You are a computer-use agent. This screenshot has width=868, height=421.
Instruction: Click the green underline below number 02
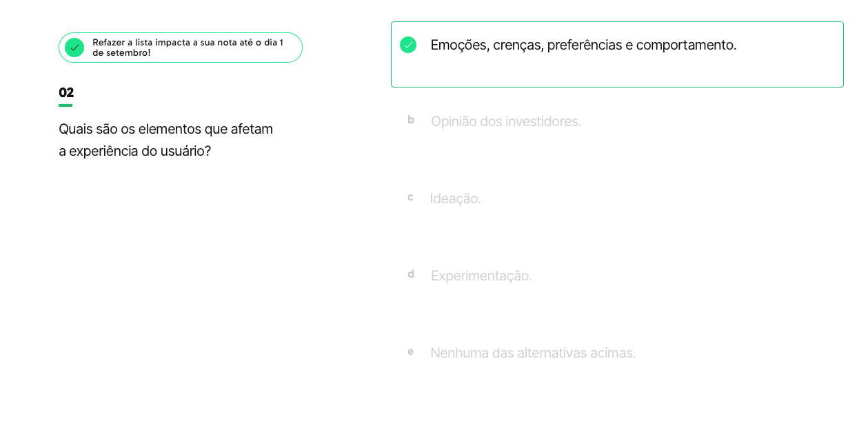pyautogui.click(x=65, y=105)
